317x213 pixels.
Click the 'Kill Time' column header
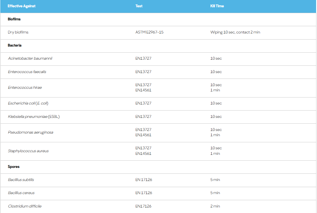(x=217, y=6)
